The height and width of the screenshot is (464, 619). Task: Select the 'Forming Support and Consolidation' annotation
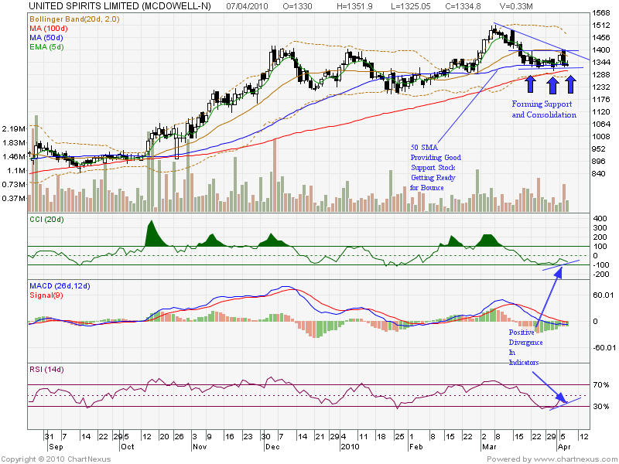[544, 109]
